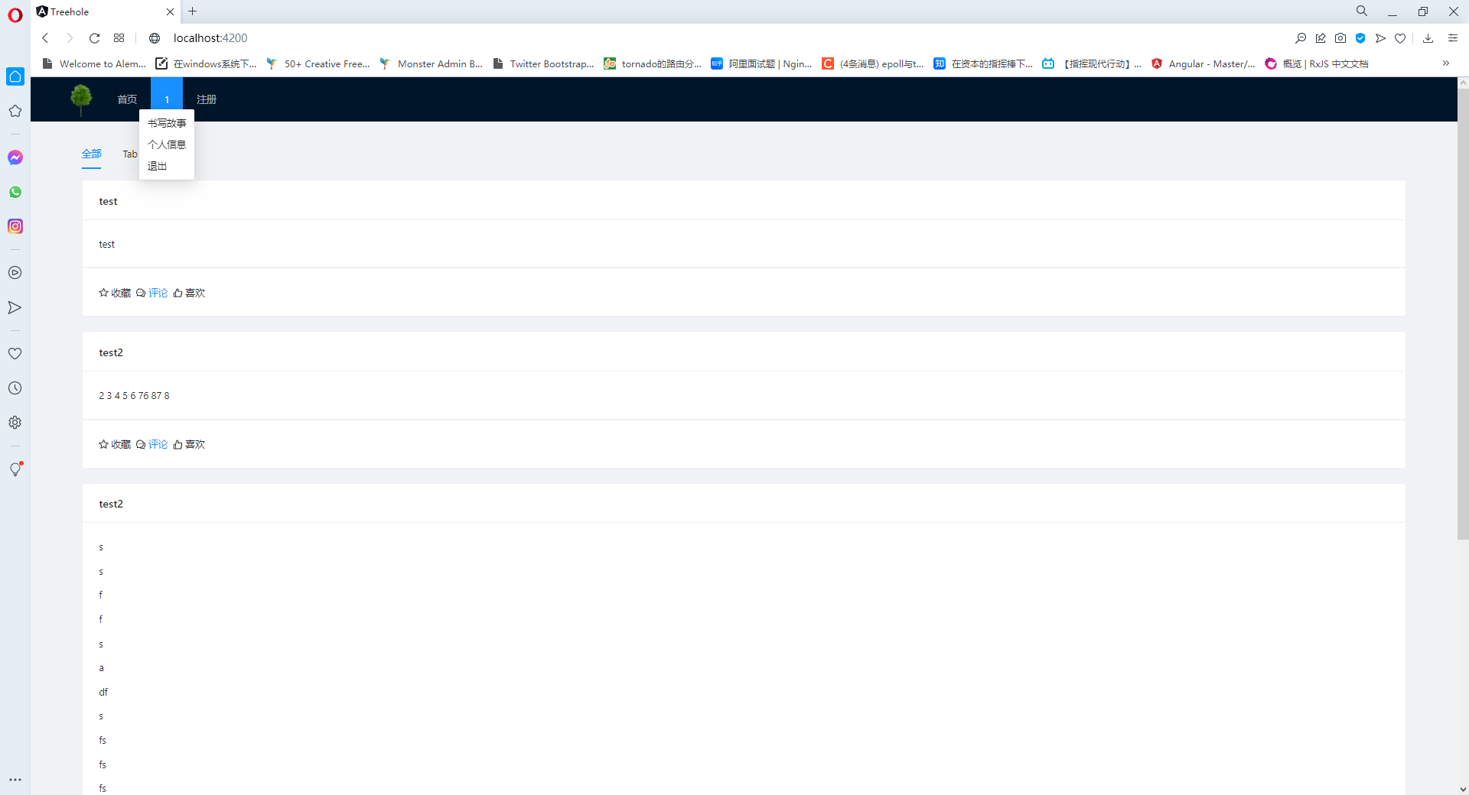The width and height of the screenshot is (1469, 795).
Task: Click the lightbulb tips icon
Action: pos(15,469)
